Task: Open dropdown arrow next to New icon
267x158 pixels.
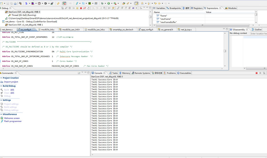Action: pyautogui.click(x=5, y=3)
